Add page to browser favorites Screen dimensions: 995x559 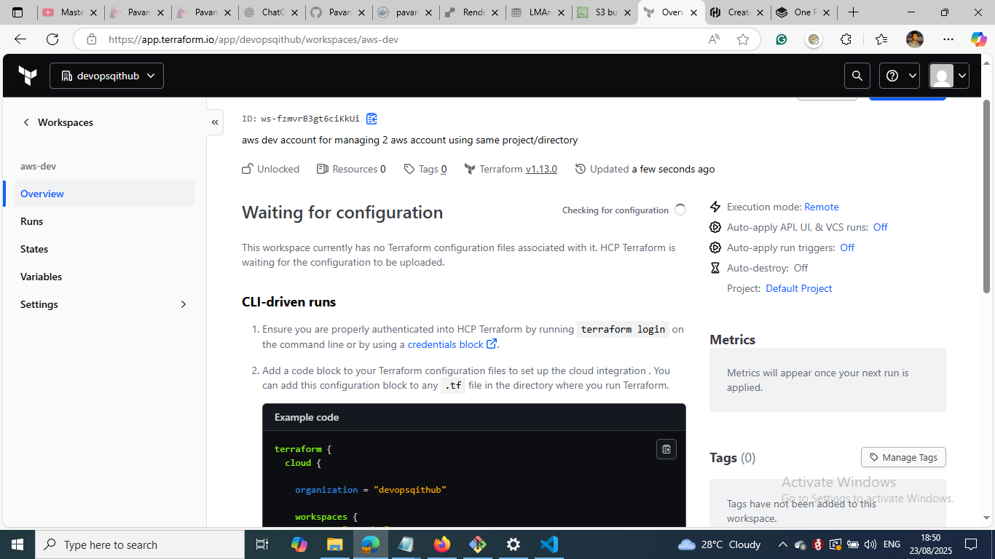743,39
